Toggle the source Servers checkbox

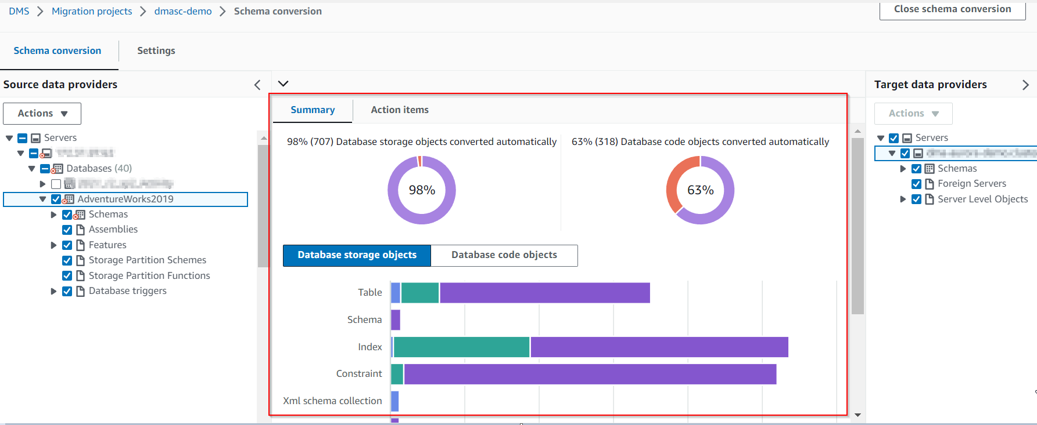[x=22, y=138]
